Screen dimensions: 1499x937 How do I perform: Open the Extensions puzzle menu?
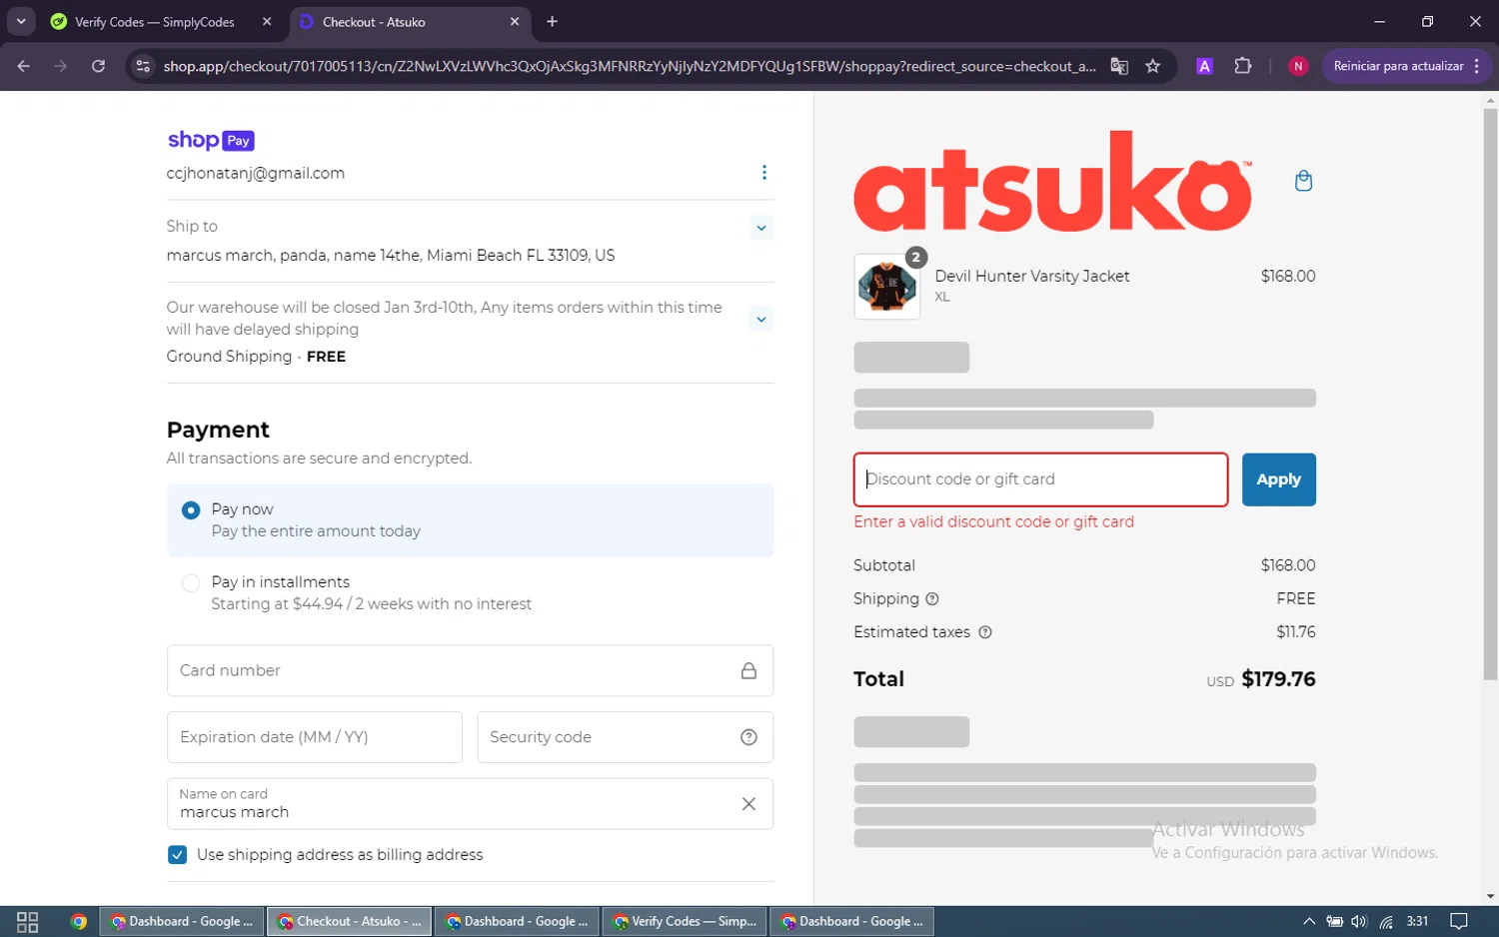pos(1242,66)
